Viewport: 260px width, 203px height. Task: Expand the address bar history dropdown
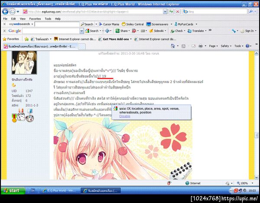165,12
